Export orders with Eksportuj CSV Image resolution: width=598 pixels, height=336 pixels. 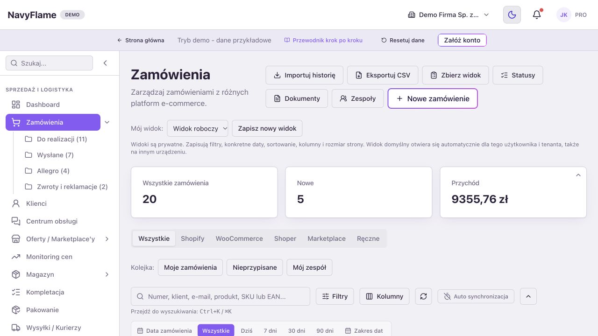pos(383,75)
